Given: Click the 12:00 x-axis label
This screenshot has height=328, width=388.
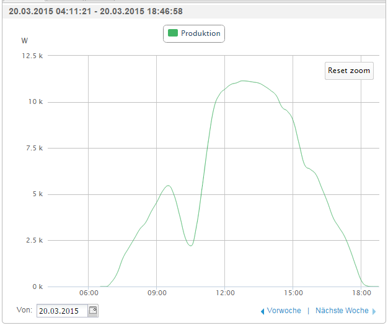Looking at the screenshot, I should tap(225, 293).
